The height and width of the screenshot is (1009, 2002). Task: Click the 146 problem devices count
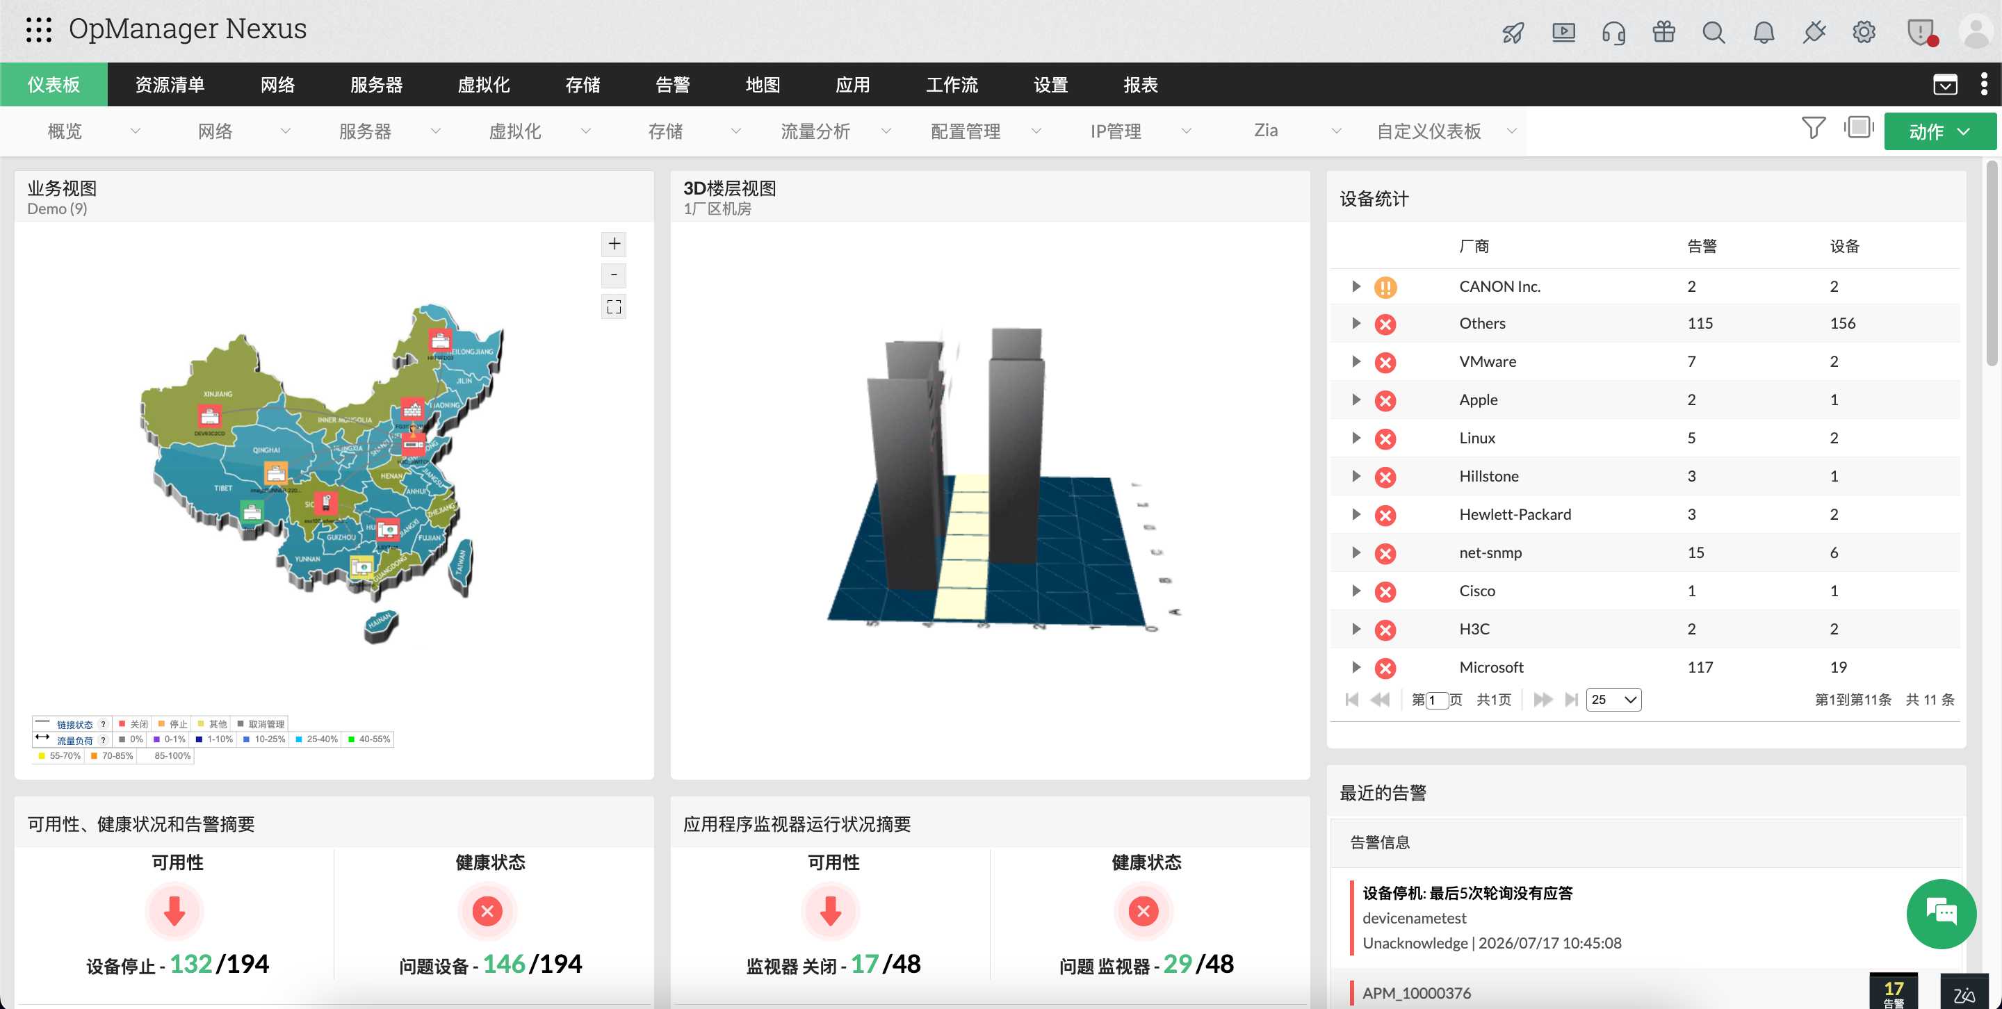click(x=503, y=964)
